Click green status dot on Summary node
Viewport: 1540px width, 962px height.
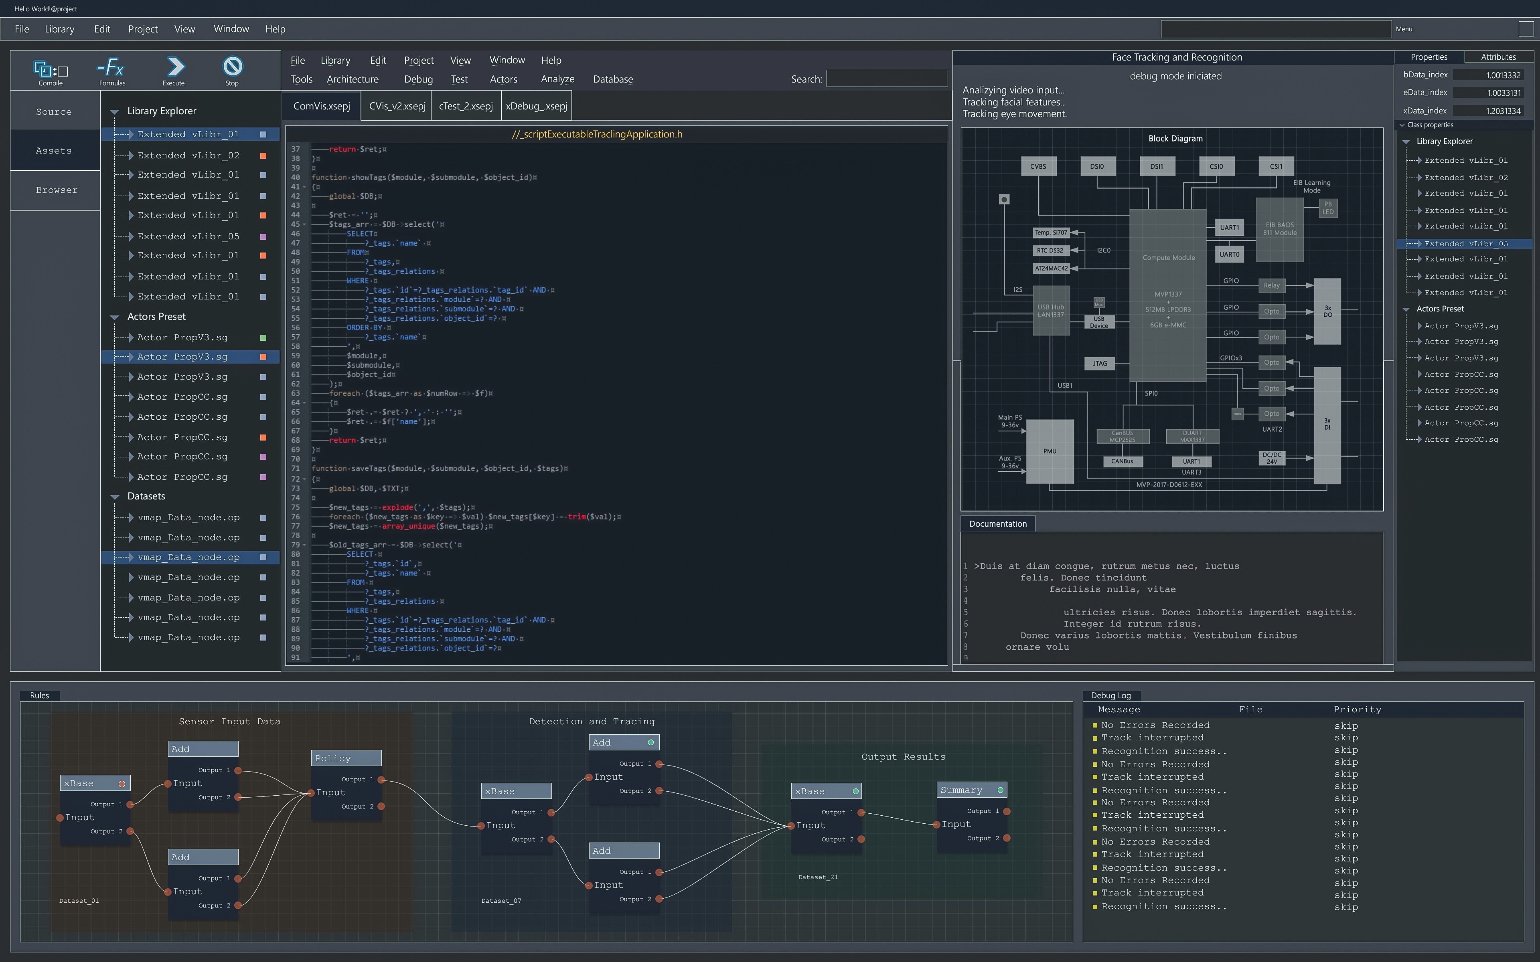click(x=1000, y=790)
